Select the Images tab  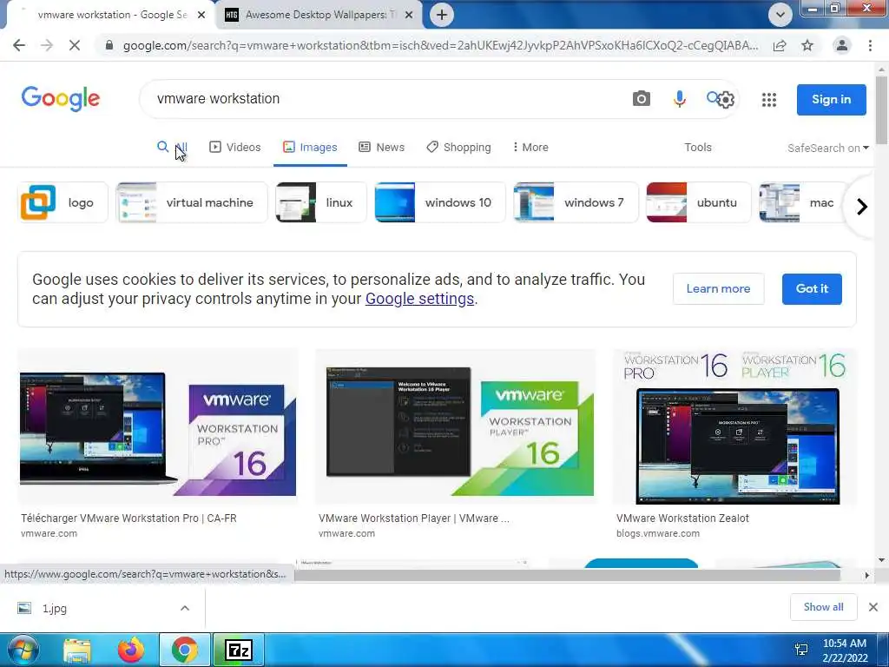(310, 148)
